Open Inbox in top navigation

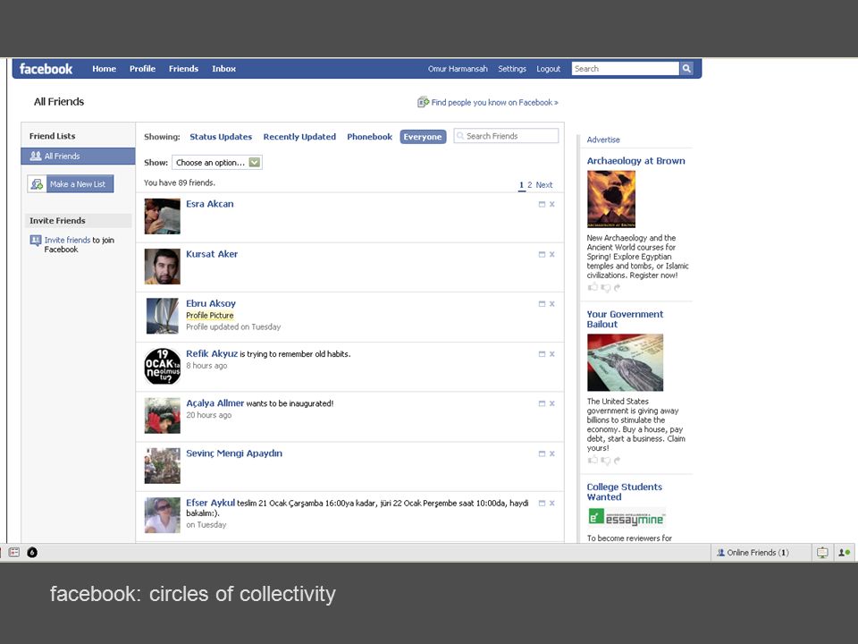(223, 69)
